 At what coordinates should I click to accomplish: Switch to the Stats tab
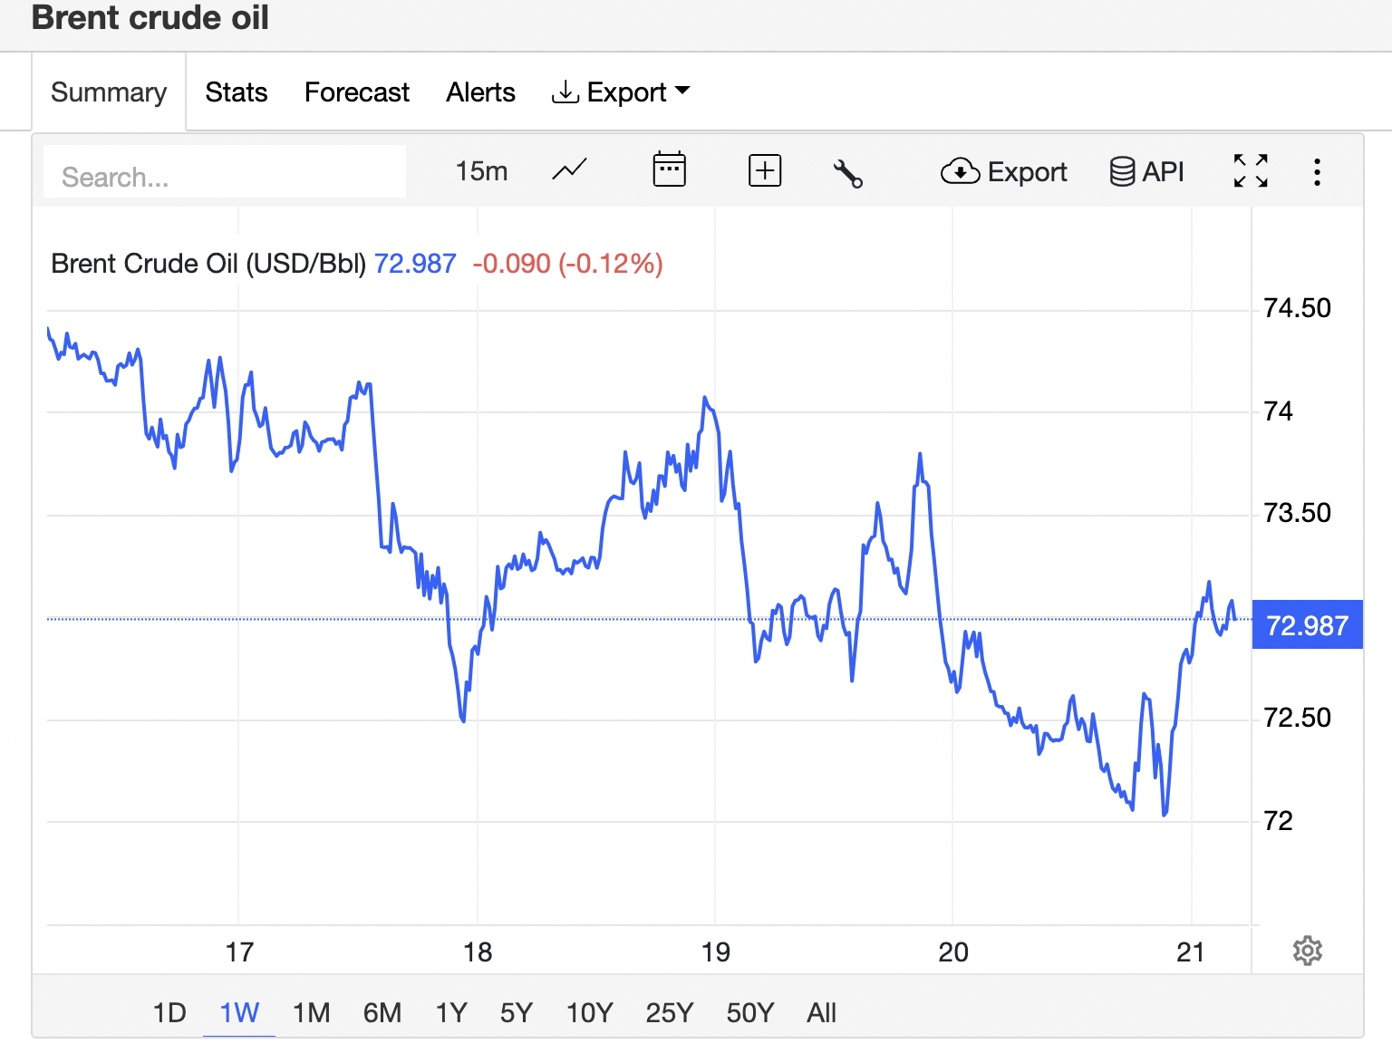[237, 92]
